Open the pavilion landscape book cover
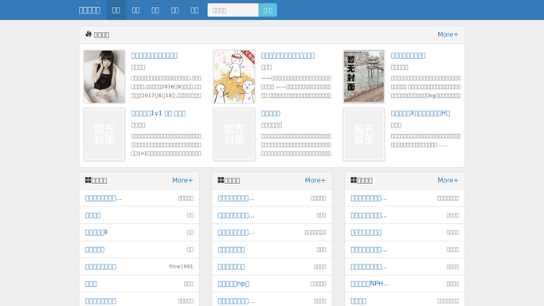This screenshot has width=544, height=306. [363, 76]
